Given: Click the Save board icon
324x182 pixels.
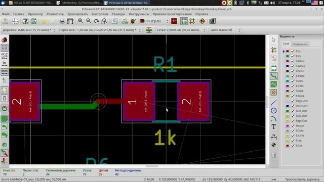Looking at the screenshot, I should click(x=5, y=21).
